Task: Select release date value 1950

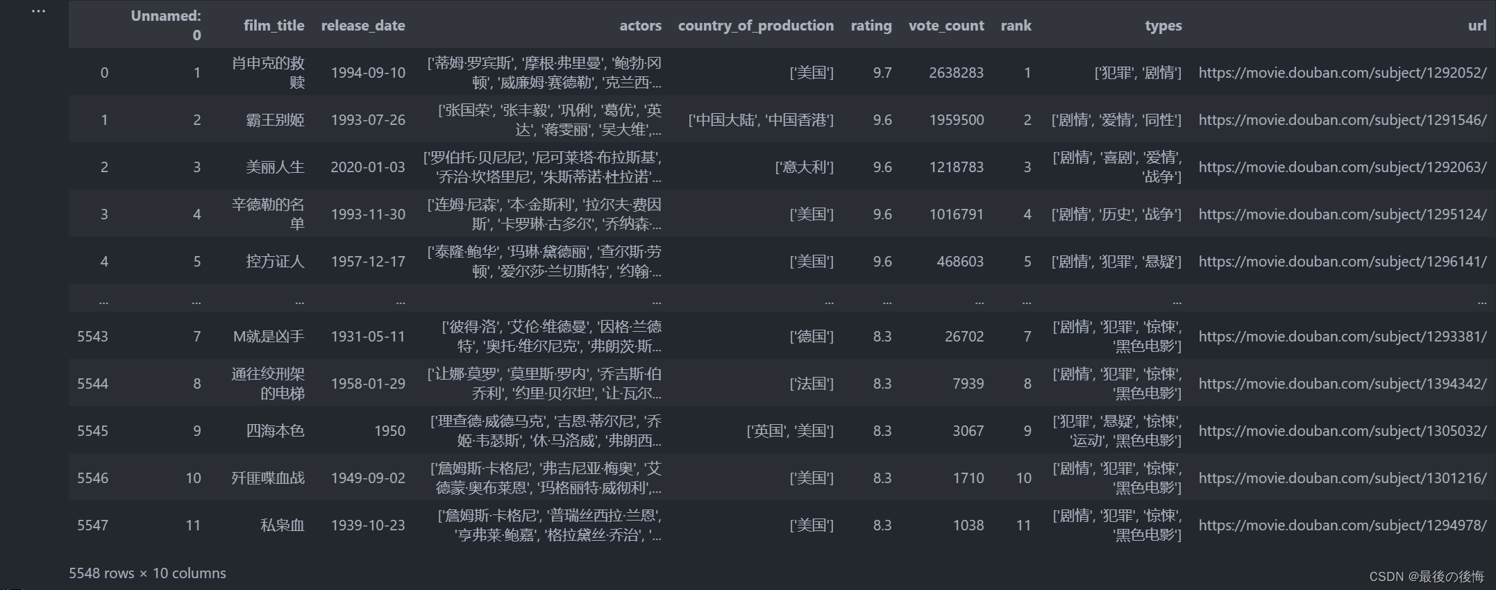Action: coord(390,431)
